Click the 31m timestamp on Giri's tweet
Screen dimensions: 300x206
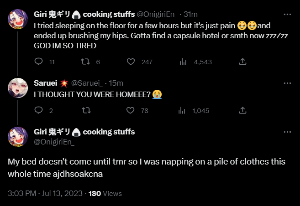190,14
